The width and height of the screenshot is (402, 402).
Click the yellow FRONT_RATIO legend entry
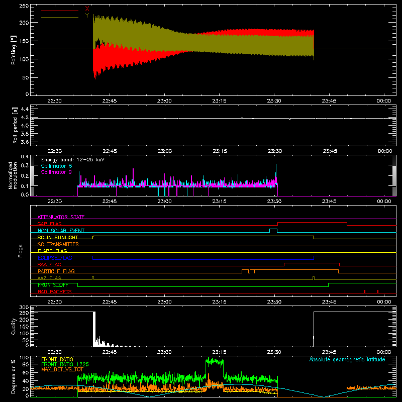(57, 359)
